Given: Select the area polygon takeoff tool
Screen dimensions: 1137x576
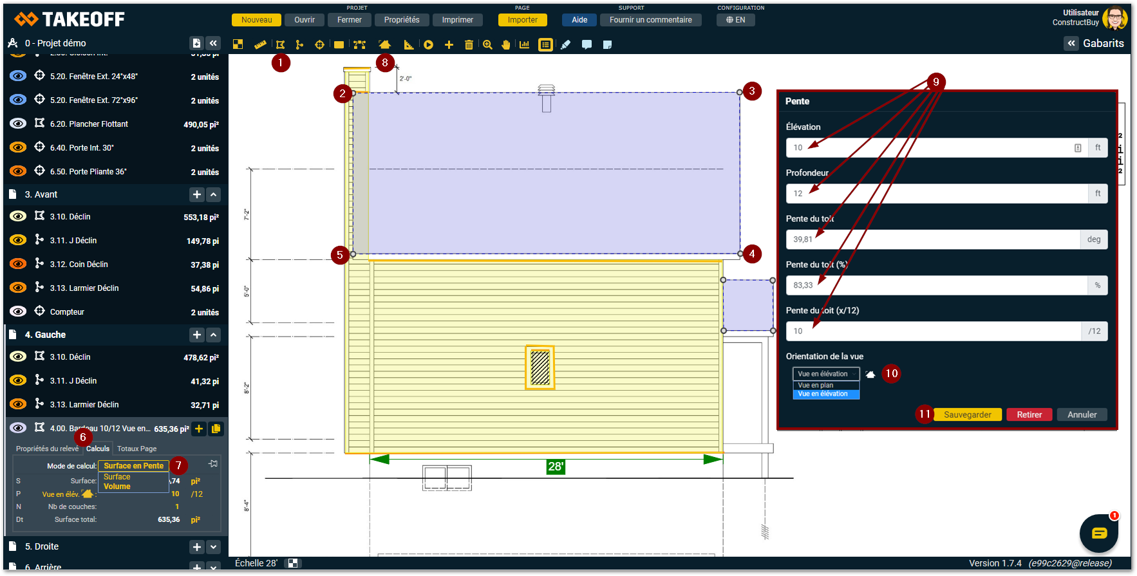Looking at the screenshot, I should pyautogui.click(x=280, y=44).
